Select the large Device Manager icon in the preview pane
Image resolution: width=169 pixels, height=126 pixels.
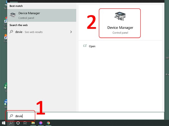click(120, 16)
